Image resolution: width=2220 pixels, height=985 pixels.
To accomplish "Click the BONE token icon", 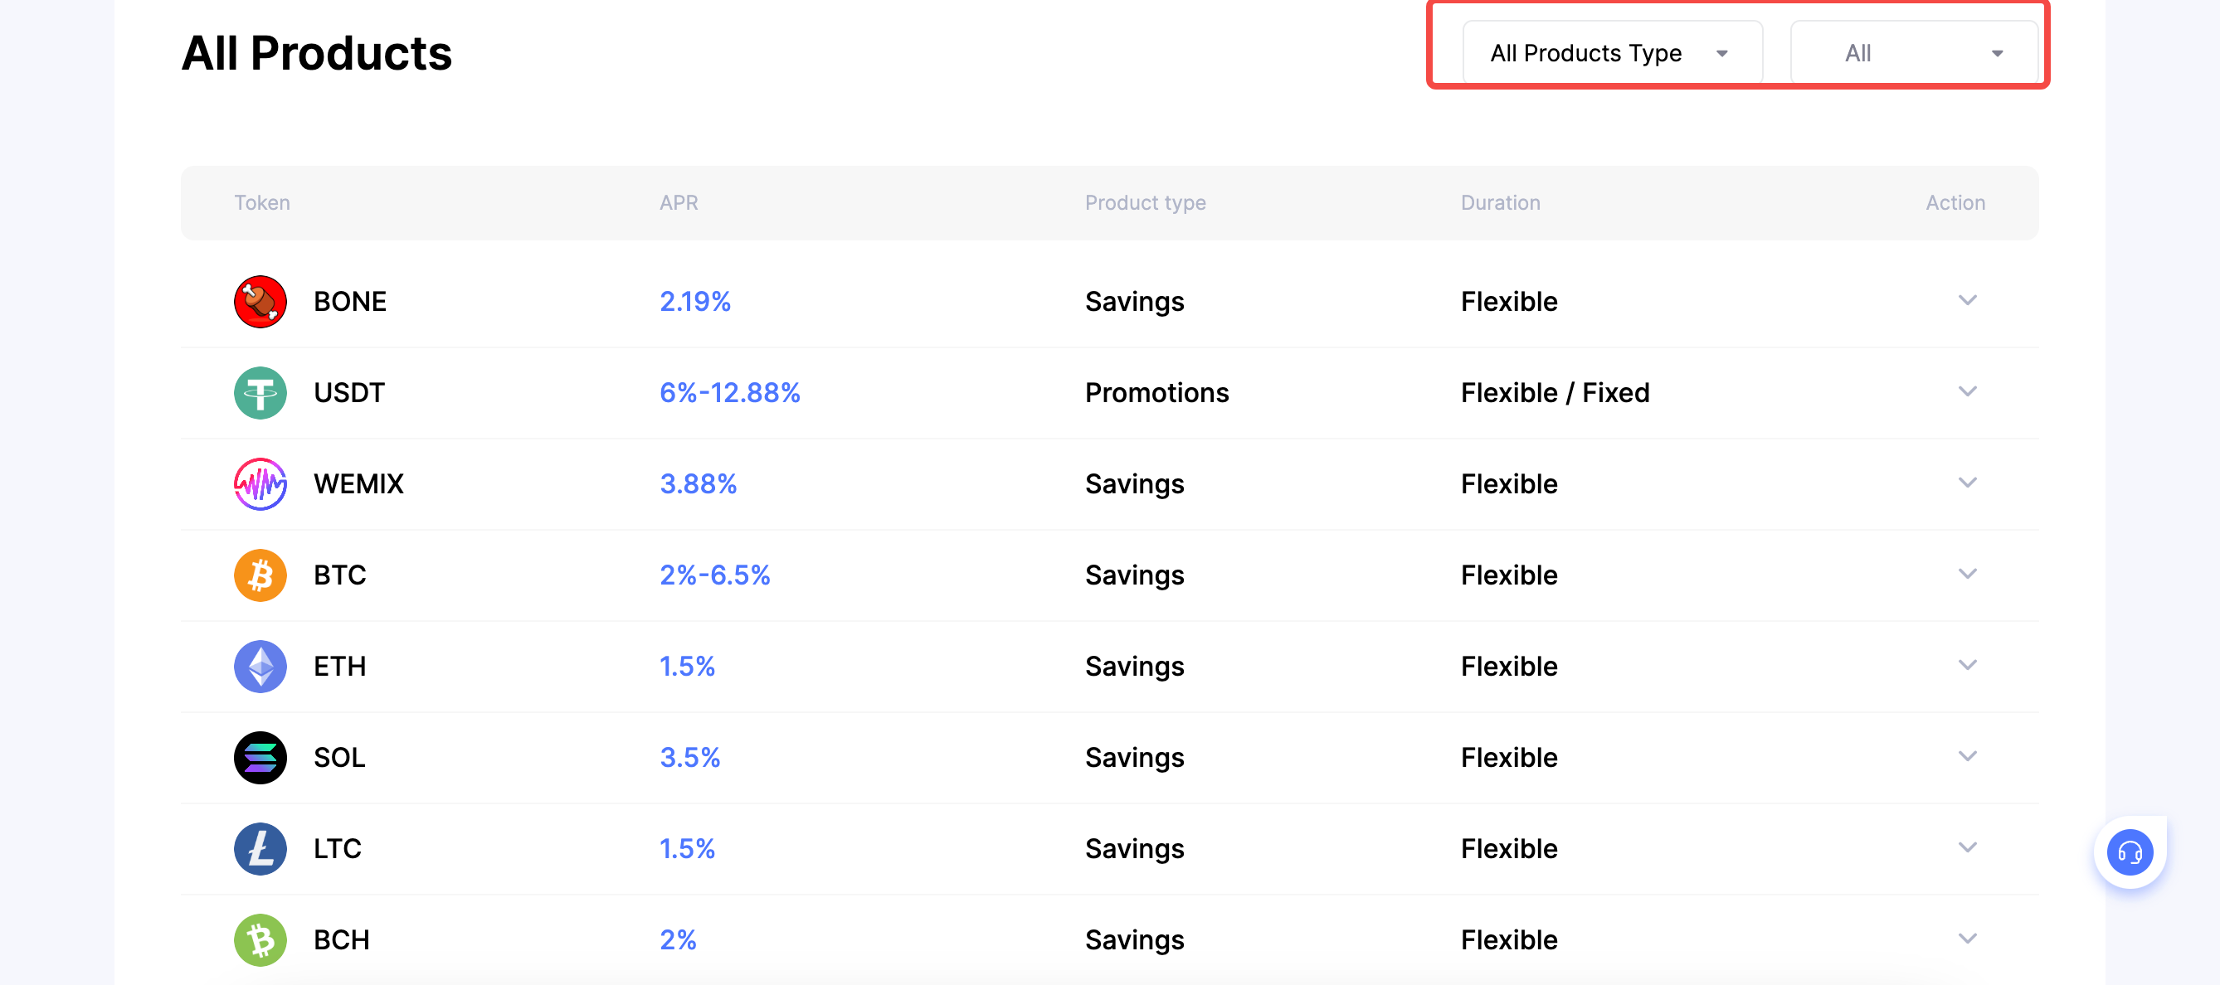I will point(260,301).
